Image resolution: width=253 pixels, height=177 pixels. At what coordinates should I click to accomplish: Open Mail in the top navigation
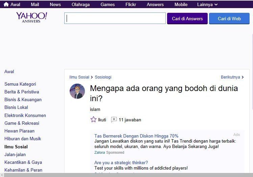[x=35, y=4]
